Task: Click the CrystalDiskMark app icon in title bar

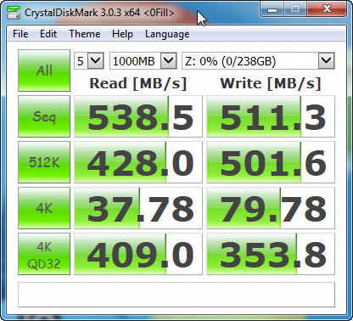Action: point(14,13)
